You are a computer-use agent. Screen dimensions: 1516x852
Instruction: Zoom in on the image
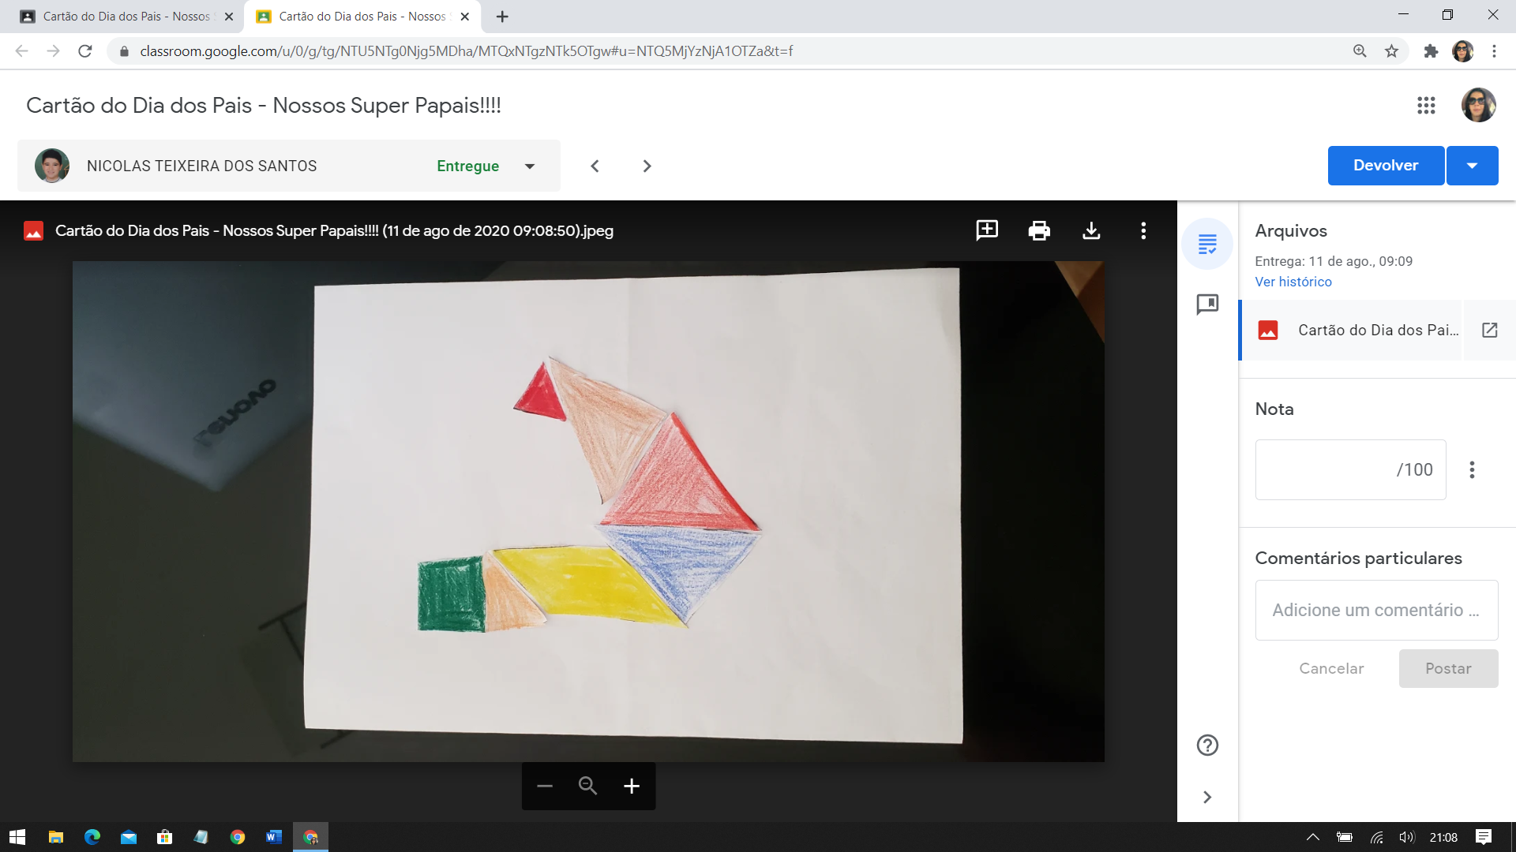click(632, 786)
